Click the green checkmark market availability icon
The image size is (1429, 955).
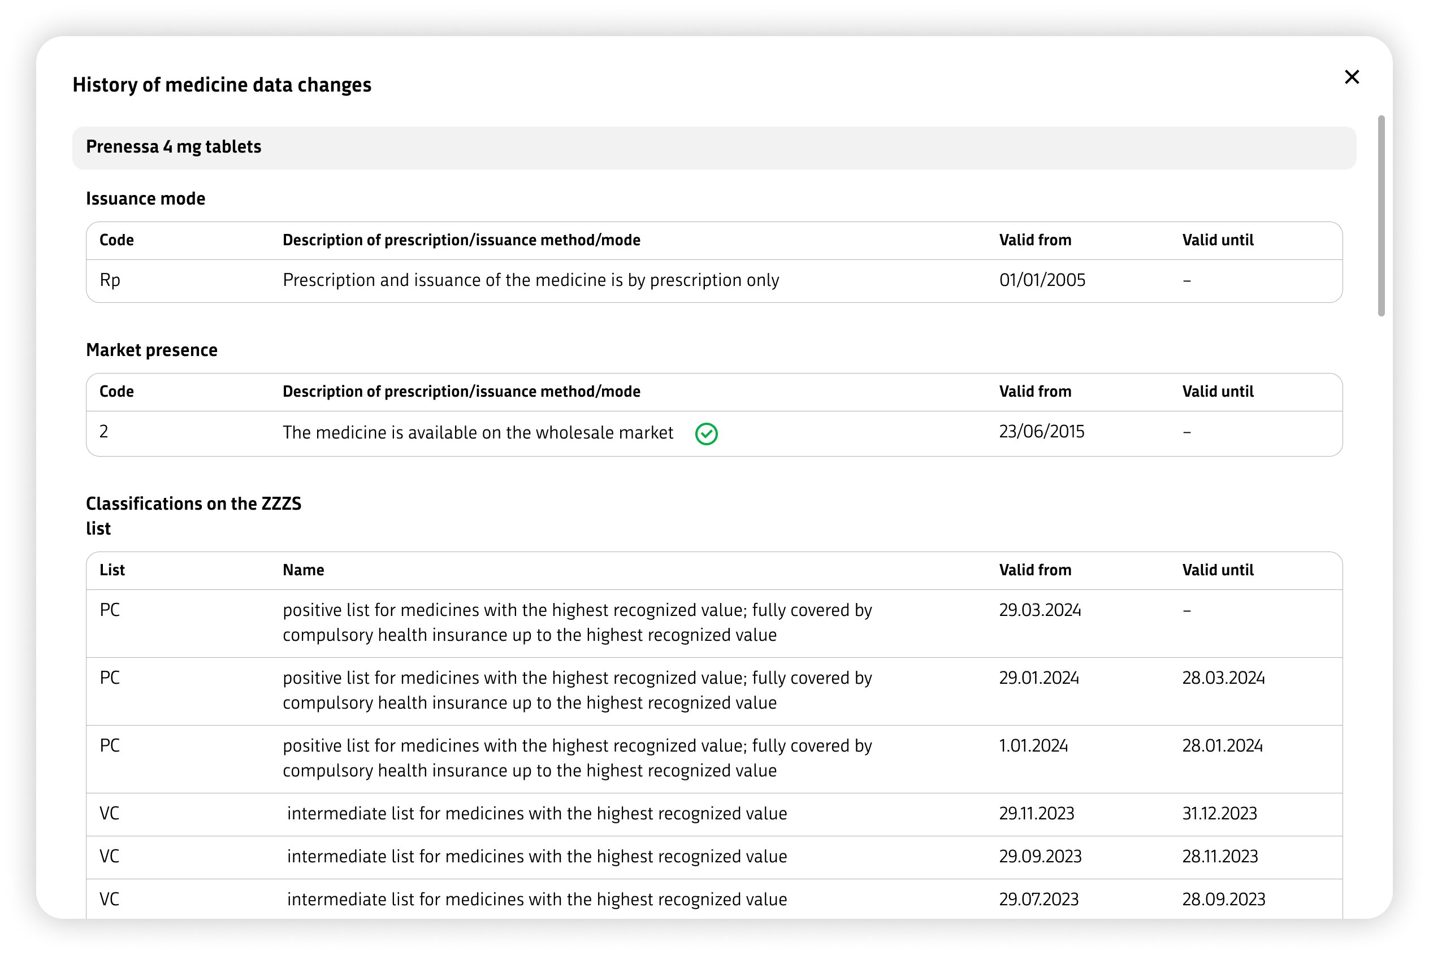[706, 433]
